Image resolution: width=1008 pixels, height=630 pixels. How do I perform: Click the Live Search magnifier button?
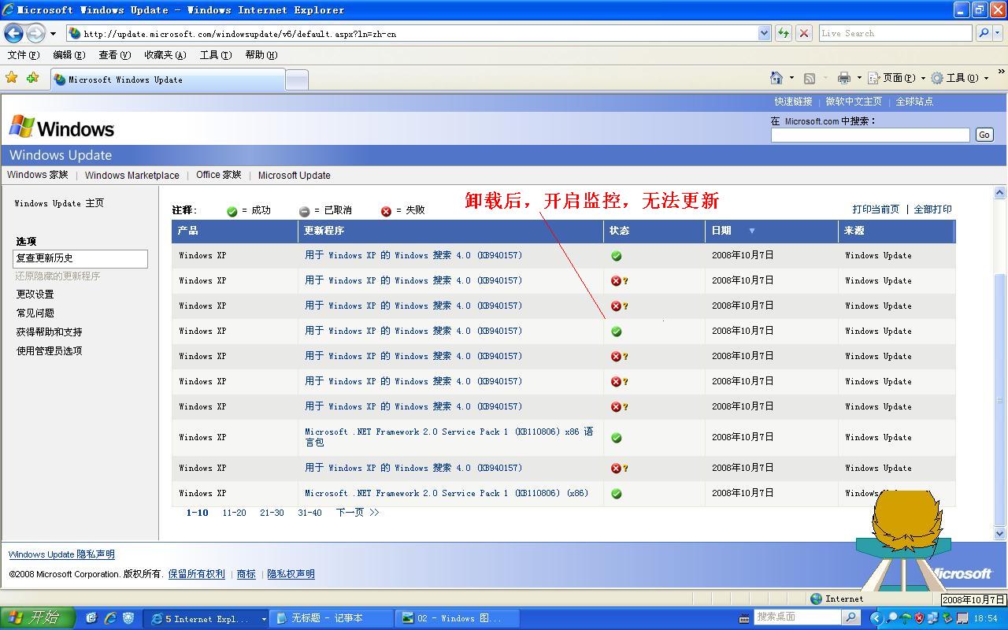(x=983, y=33)
